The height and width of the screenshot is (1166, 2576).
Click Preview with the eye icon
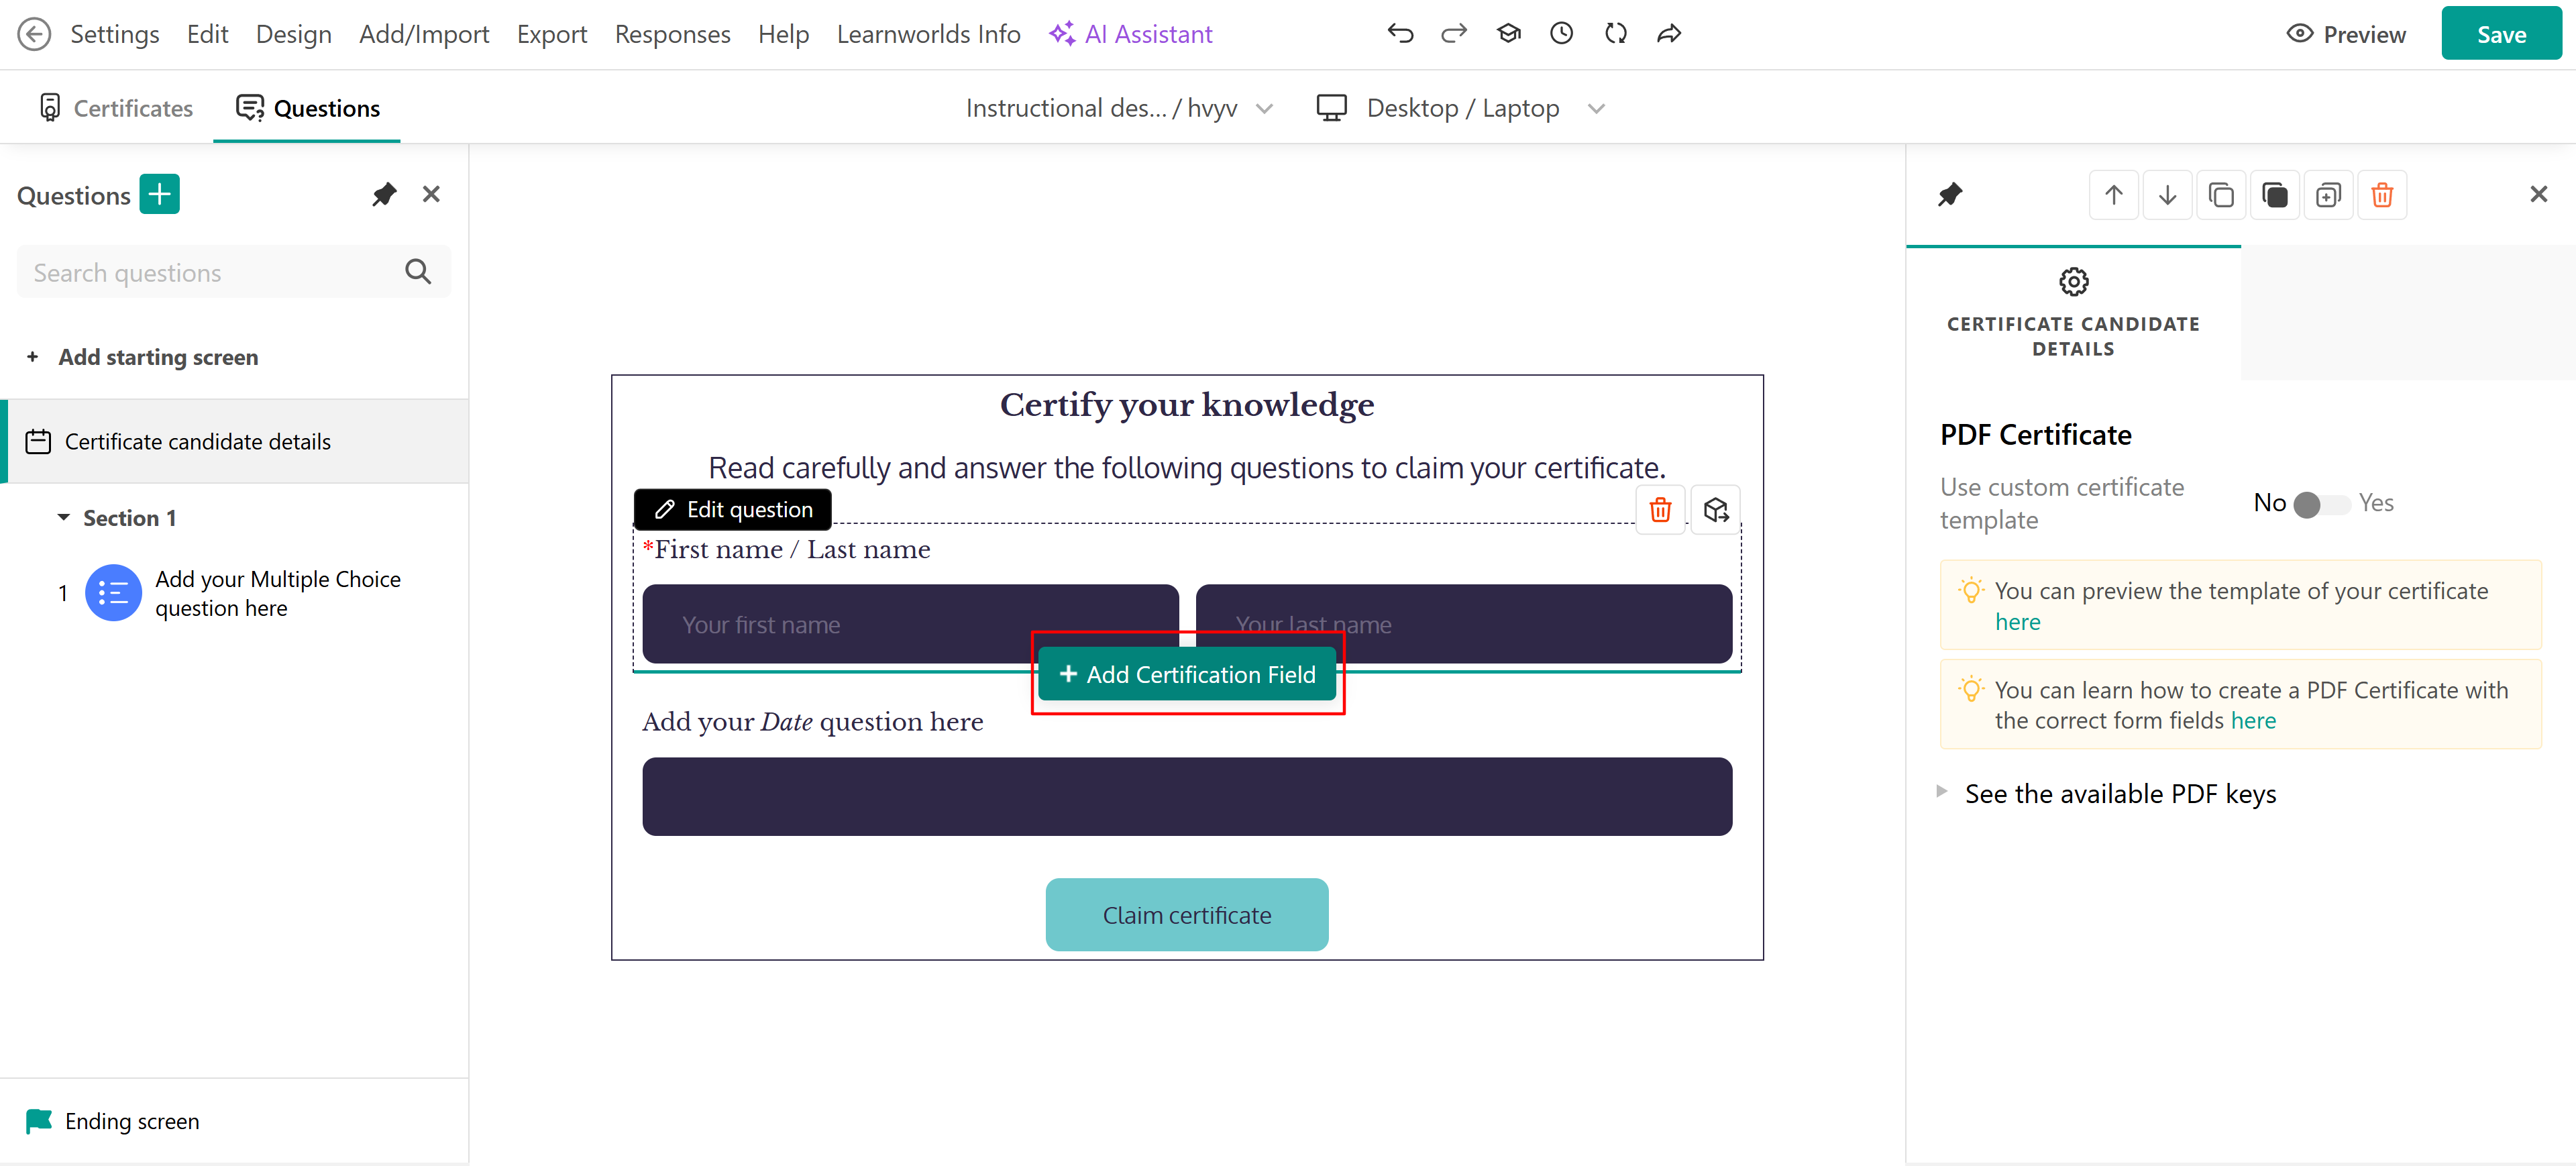(x=2346, y=34)
